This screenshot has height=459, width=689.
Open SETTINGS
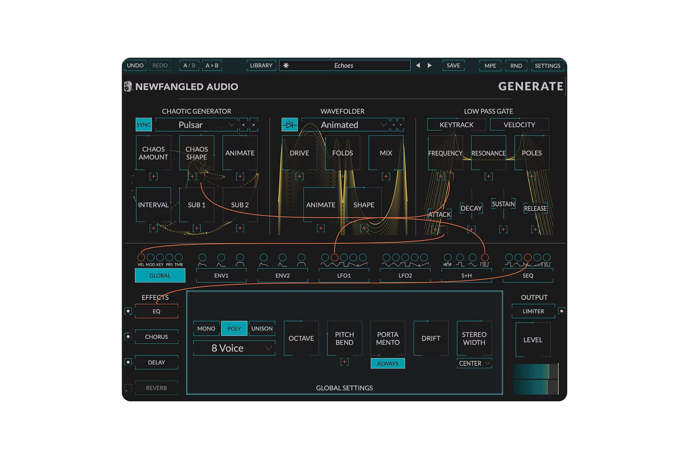click(x=547, y=66)
